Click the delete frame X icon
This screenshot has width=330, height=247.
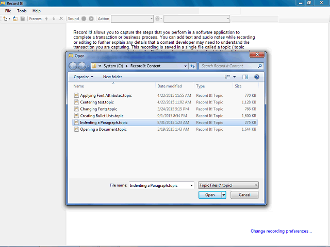tap(61, 19)
